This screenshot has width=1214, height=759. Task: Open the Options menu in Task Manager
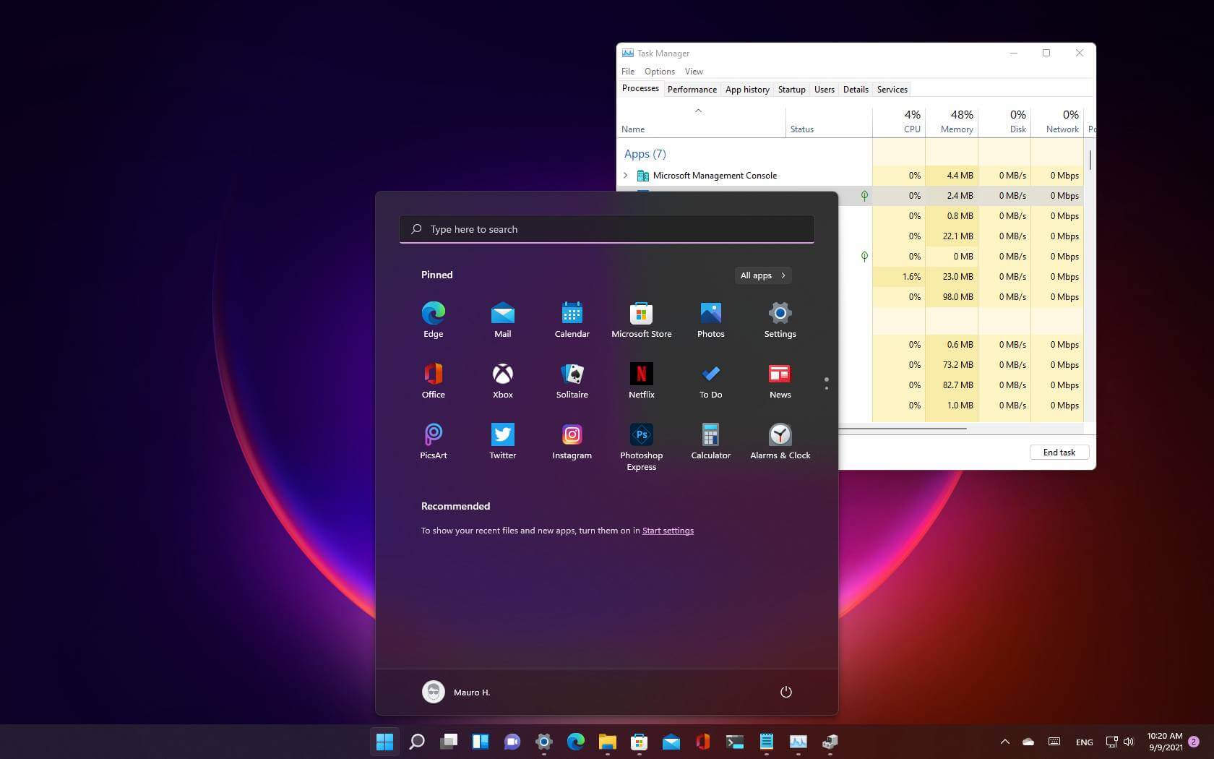tap(659, 72)
